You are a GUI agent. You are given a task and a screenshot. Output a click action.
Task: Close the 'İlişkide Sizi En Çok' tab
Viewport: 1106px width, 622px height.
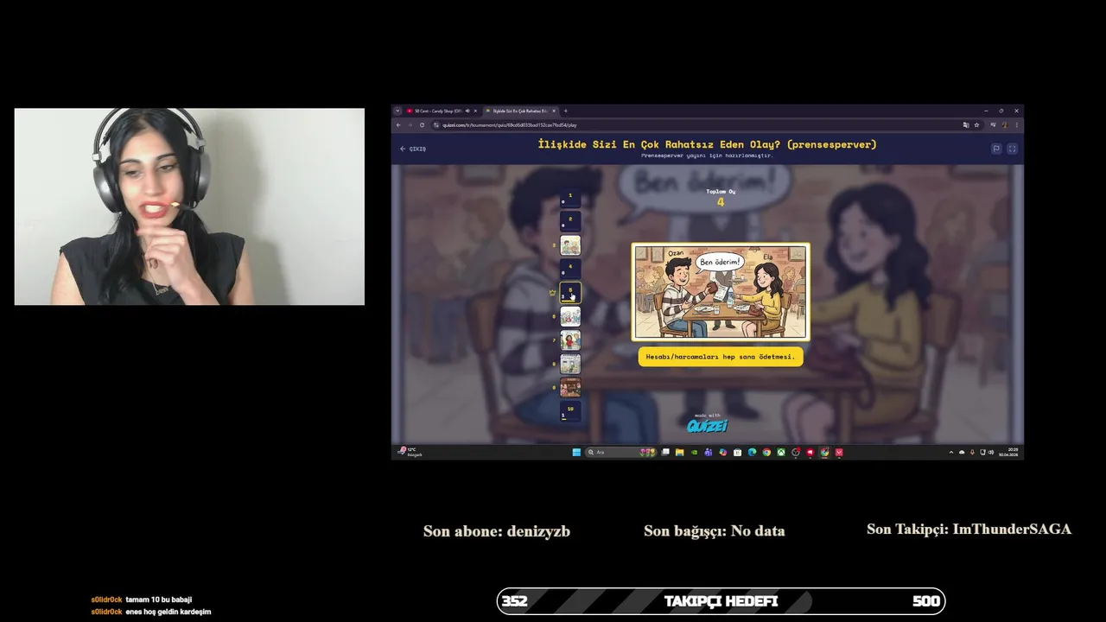(x=554, y=111)
